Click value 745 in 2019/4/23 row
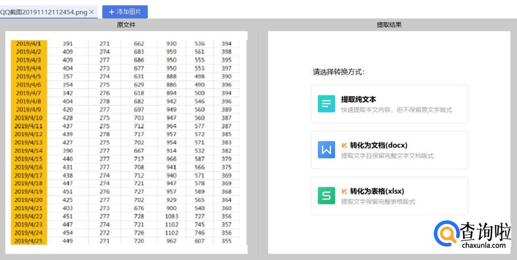517x260 pixels. click(200, 225)
